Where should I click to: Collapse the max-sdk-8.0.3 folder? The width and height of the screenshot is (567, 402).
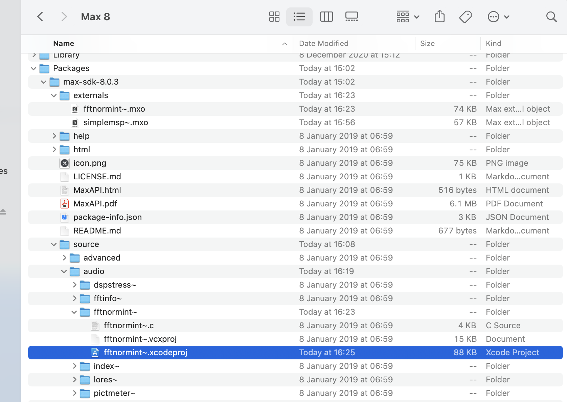tap(44, 82)
